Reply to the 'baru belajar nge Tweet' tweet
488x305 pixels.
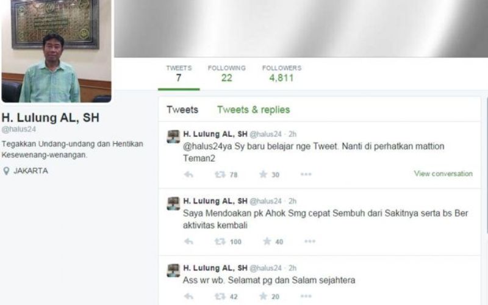[188, 174]
